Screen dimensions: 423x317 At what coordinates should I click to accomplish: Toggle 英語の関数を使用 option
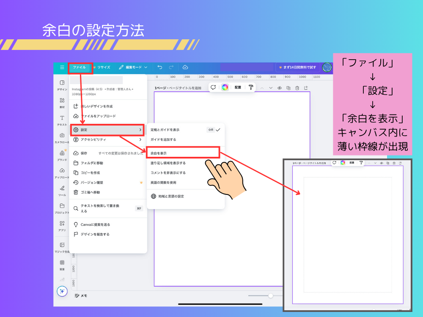pyautogui.click(x=186, y=183)
